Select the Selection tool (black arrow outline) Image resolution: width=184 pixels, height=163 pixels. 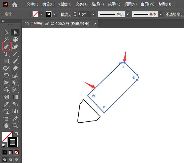6,33
